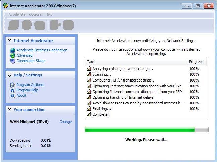Select the Your connection section title
This screenshot has width=217, height=162.
[29, 110]
